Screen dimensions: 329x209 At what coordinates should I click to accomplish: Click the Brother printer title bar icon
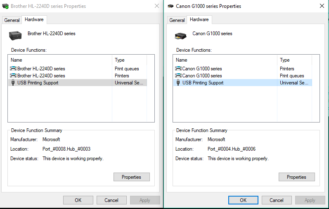click(x=5, y=6)
